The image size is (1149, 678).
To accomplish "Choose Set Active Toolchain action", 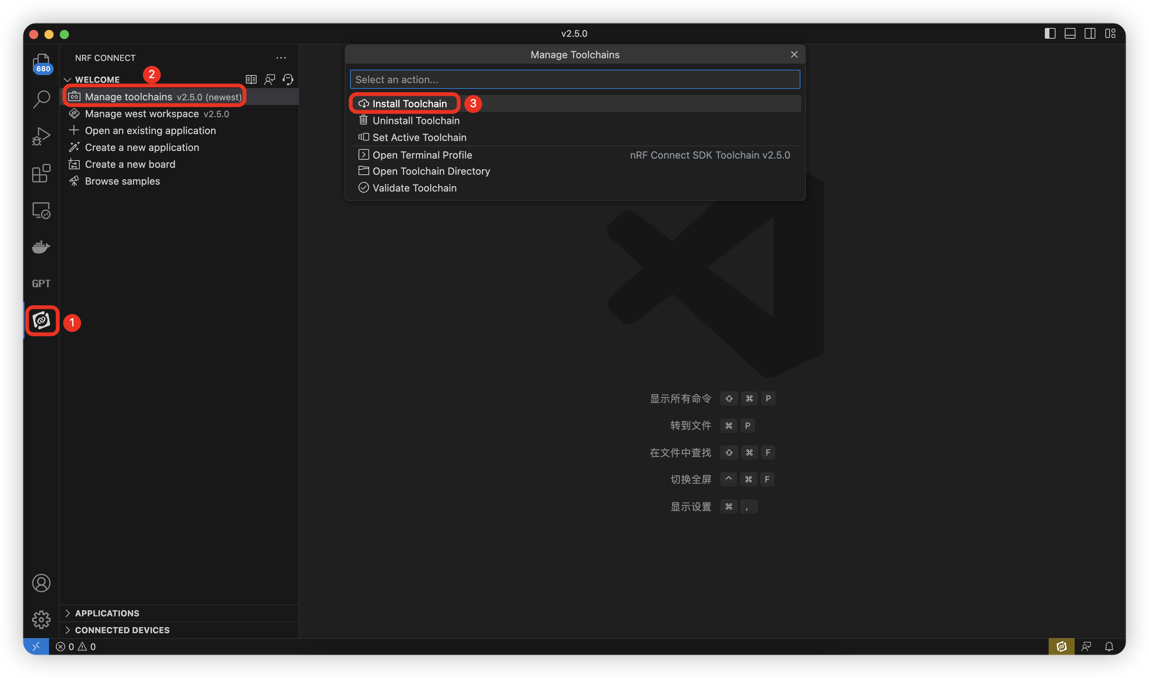I will pyautogui.click(x=575, y=138).
